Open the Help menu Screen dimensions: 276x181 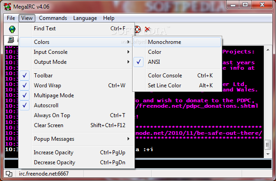(109, 18)
